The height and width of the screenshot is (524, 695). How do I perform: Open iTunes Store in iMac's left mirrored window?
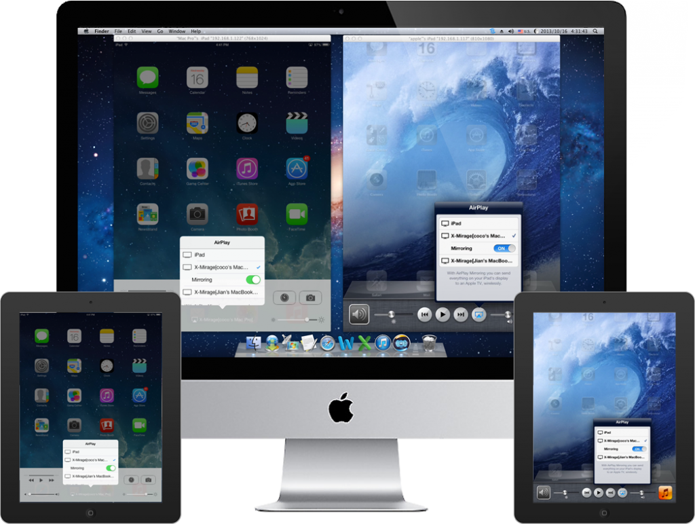[x=247, y=168]
